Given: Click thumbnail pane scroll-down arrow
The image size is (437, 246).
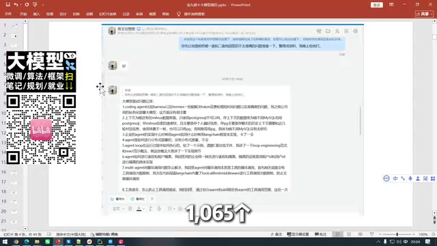Looking at the screenshot, I should click(x=25, y=229).
